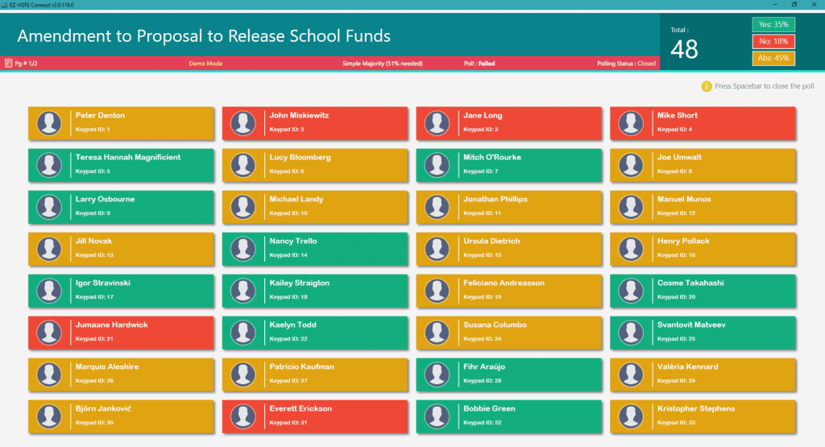
Task: Select Teresa Hannah Magnificient's voter card
Action: 121,164
